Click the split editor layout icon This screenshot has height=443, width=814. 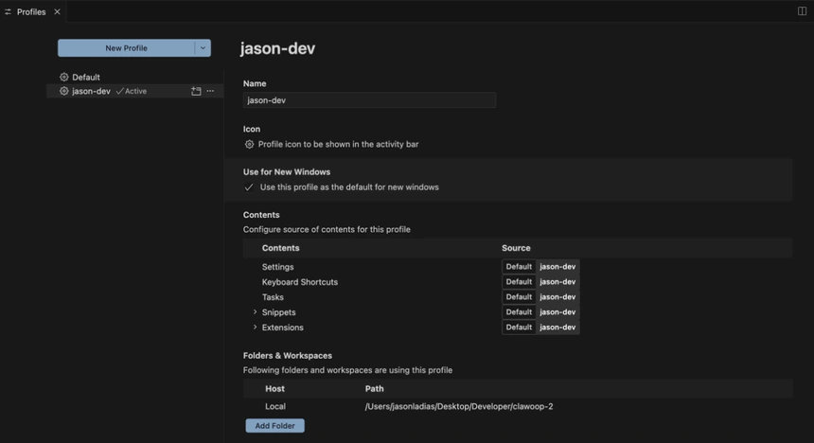point(802,11)
